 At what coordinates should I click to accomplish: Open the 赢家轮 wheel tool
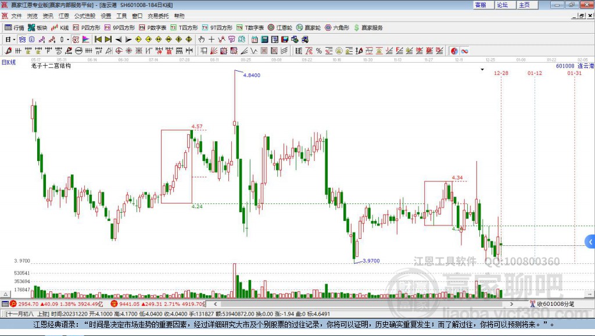pyautogui.click(x=309, y=28)
